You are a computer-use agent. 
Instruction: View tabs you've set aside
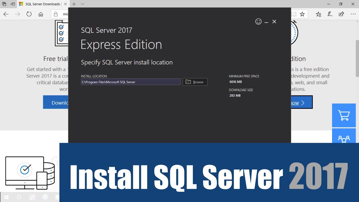[4, 4]
